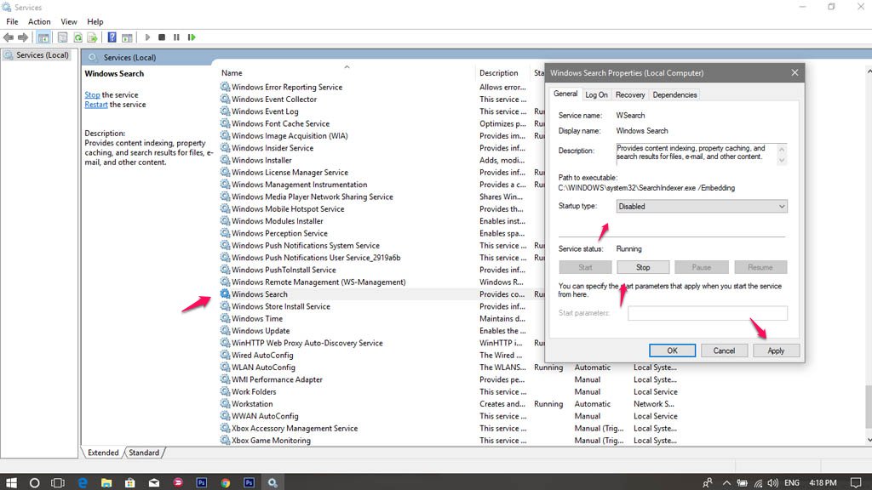This screenshot has height=490, width=872.
Task: Select Windows Error Reporting Service row
Action: pyautogui.click(x=287, y=88)
